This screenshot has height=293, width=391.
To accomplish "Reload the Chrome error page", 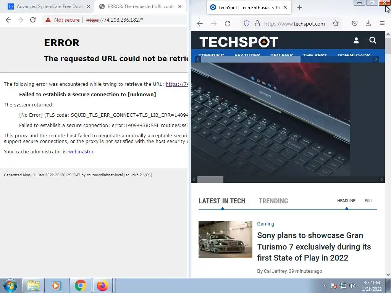I will (x=33, y=20).
